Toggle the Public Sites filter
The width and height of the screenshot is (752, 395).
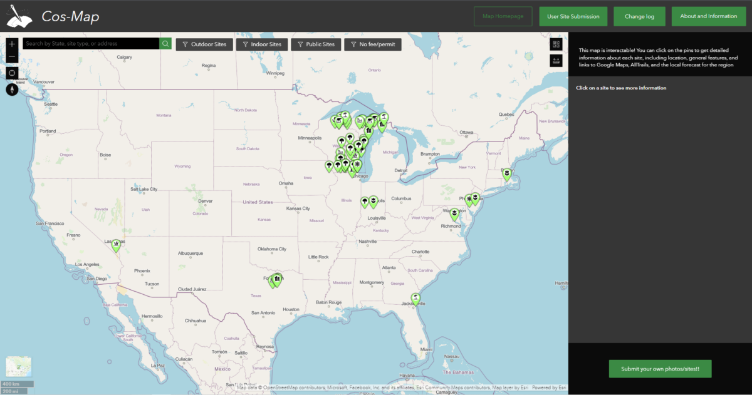coord(316,44)
